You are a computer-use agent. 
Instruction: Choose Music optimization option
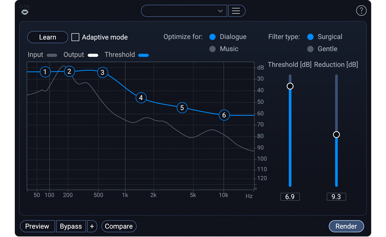click(212, 49)
